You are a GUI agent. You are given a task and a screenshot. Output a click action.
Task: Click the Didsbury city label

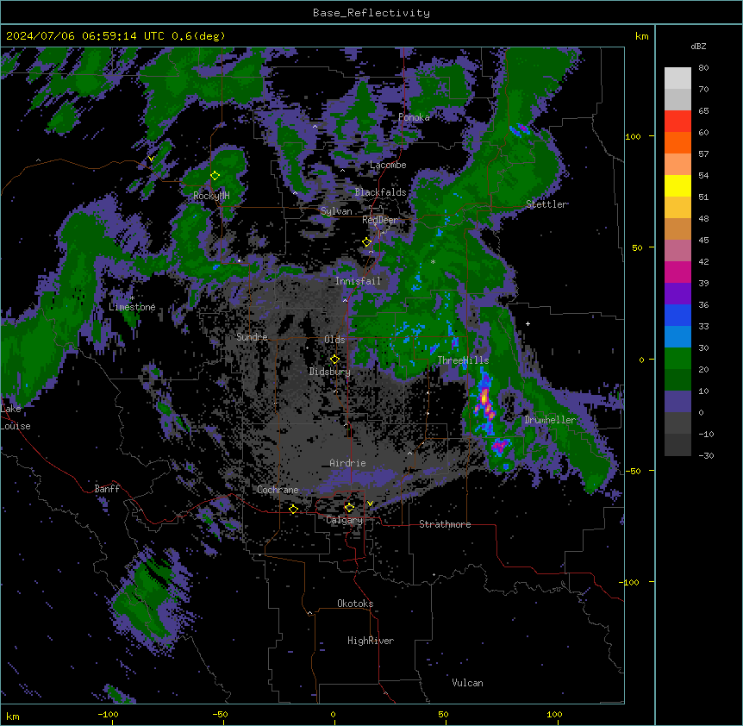pos(330,372)
